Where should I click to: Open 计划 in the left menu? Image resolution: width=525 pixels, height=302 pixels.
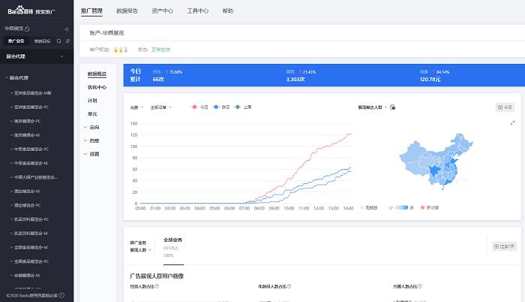(x=92, y=101)
